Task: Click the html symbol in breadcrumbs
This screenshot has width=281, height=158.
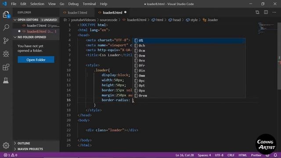Action: click(158, 20)
